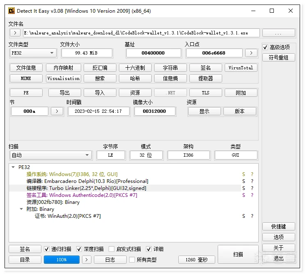Toggle the 深度扫描 checkbox
Screen dimensions: 305x274
[x=79, y=249]
